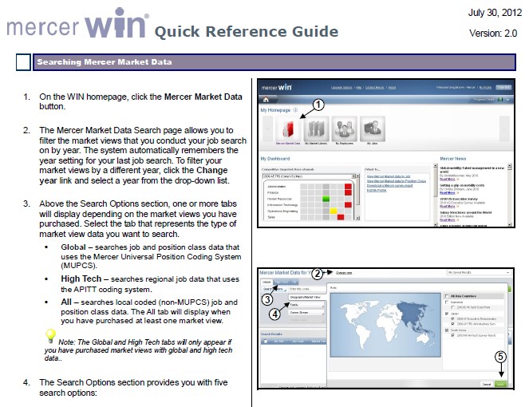Click the date text July 30, 2012

(x=495, y=13)
